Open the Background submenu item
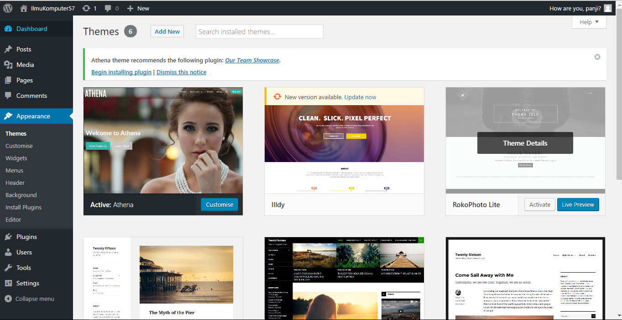Image resolution: width=622 pixels, height=320 pixels. (21, 195)
